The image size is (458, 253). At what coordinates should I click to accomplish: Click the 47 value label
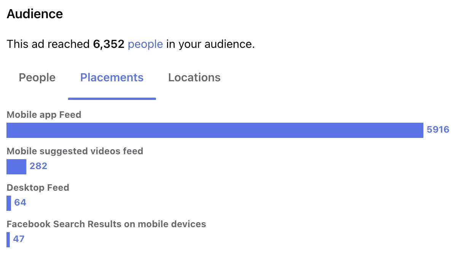click(19, 239)
